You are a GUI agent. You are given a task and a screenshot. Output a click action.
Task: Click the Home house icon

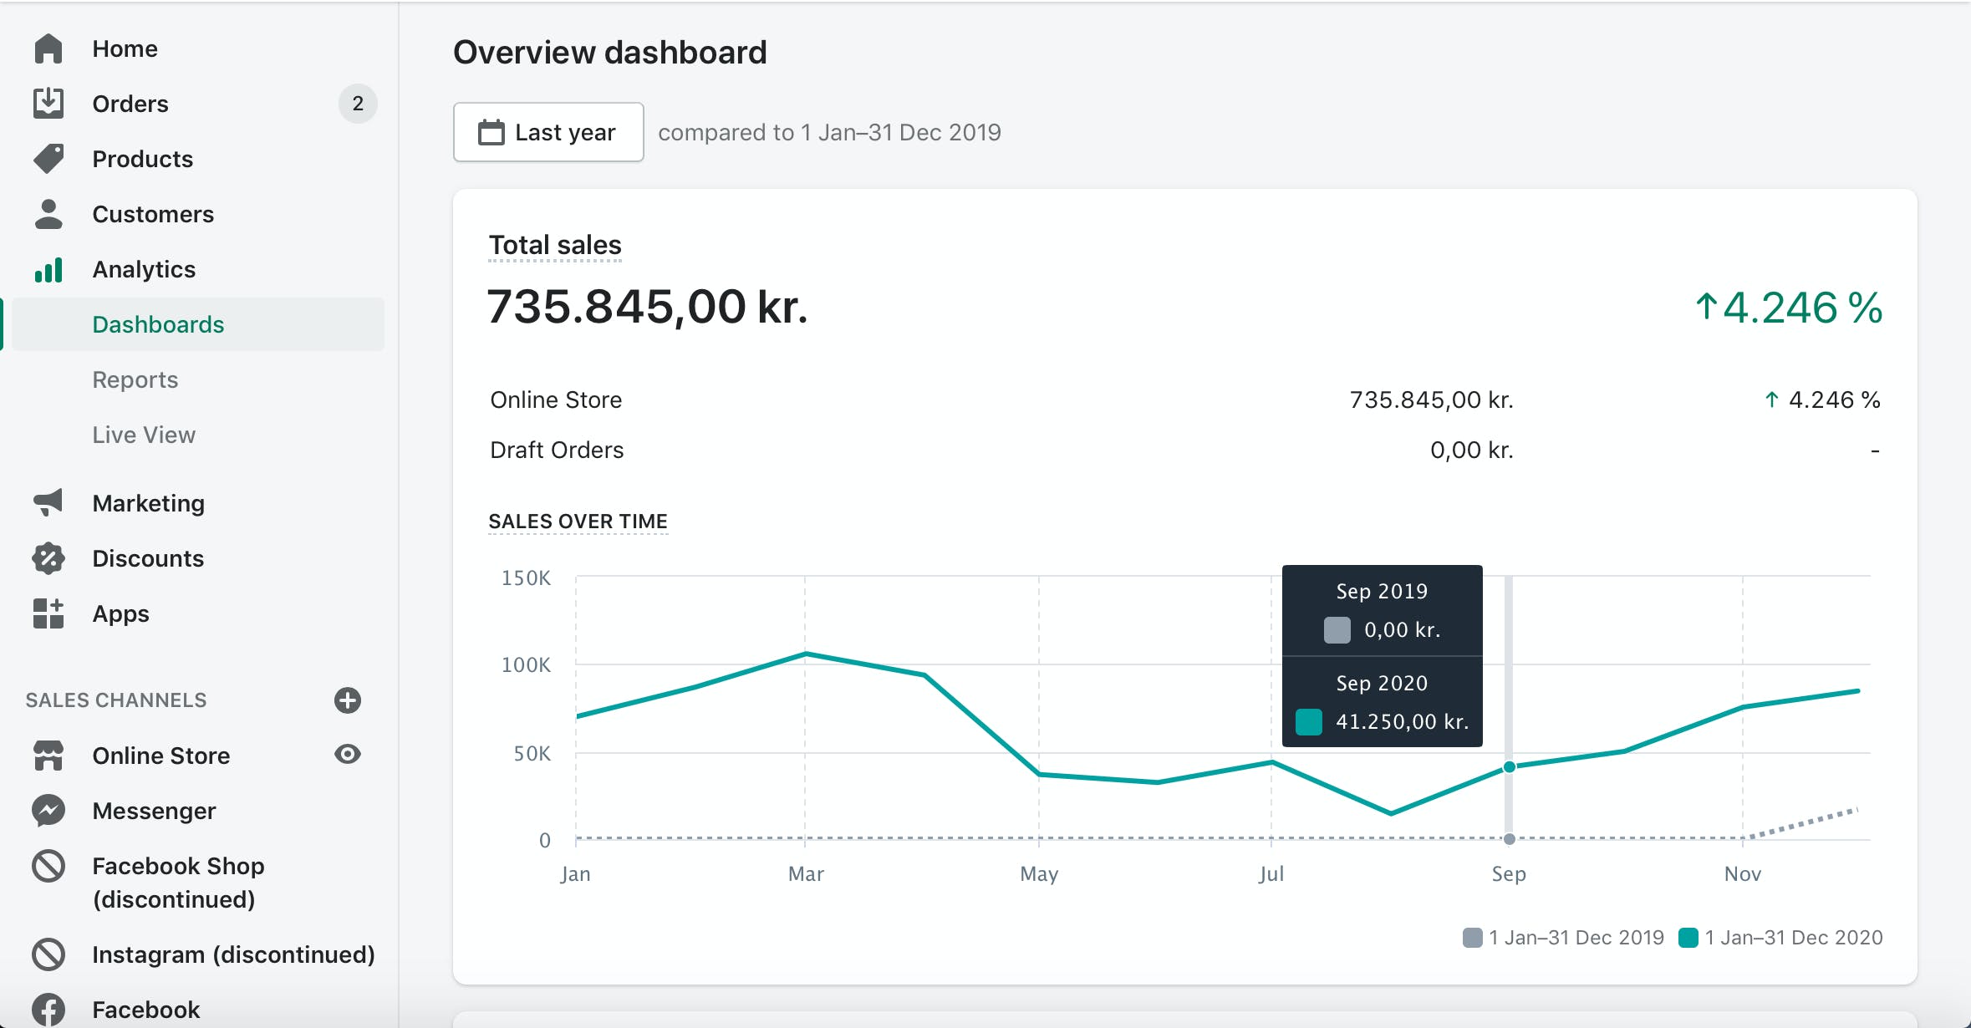click(x=48, y=48)
